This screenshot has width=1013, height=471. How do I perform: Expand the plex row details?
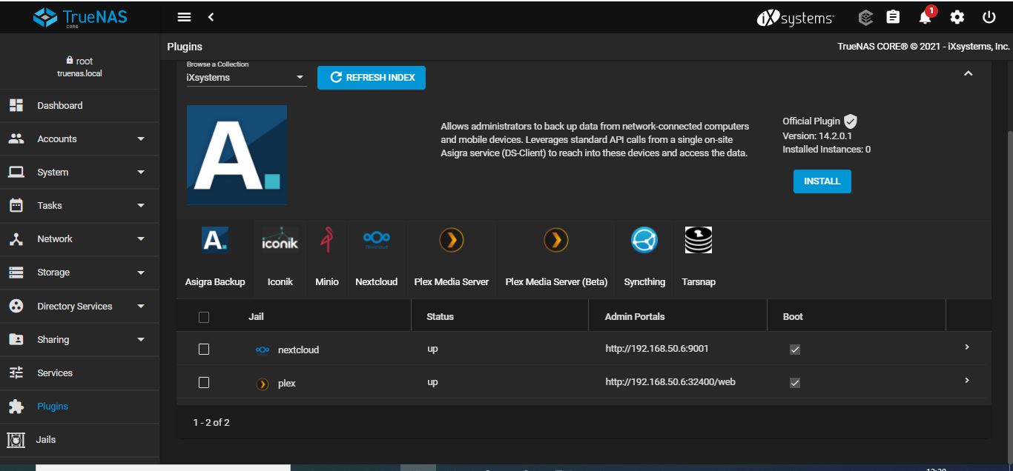(966, 380)
